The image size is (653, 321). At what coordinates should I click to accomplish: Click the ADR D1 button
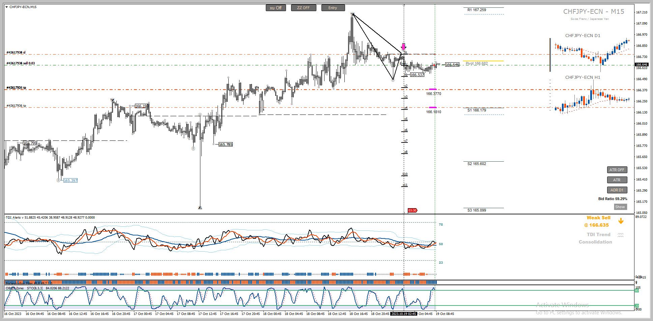[617, 190]
